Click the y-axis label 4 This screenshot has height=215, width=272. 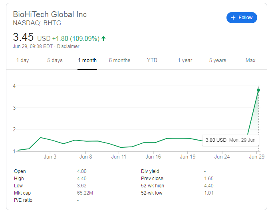(x=14, y=86)
